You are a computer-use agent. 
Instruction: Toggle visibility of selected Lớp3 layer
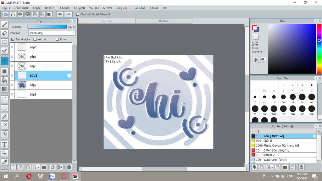click(x=12, y=75)
